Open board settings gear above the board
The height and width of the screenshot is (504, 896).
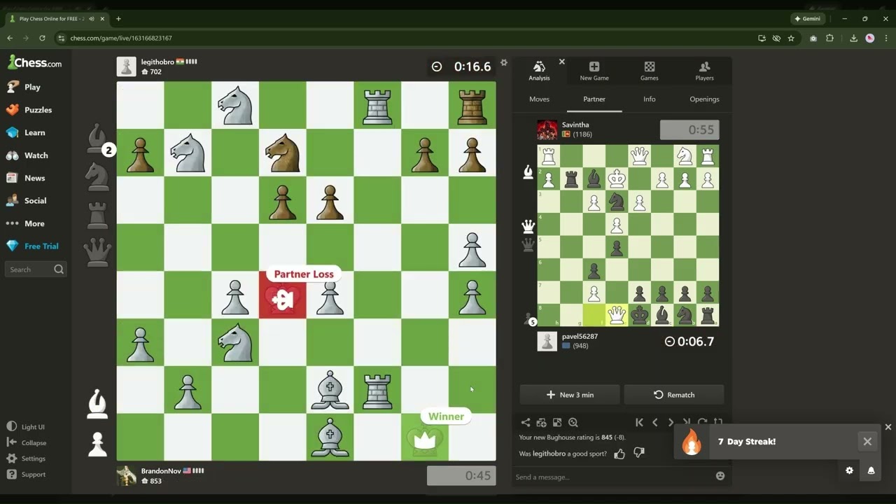(x=504, y=63)
